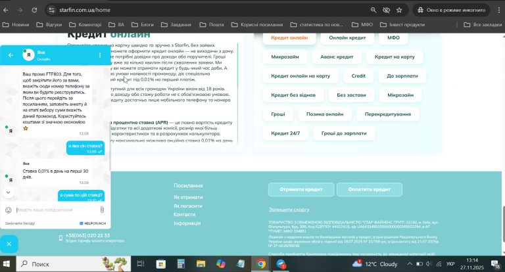
Task: Select the Онлайн кредит tag
Action: click(347, 37)
